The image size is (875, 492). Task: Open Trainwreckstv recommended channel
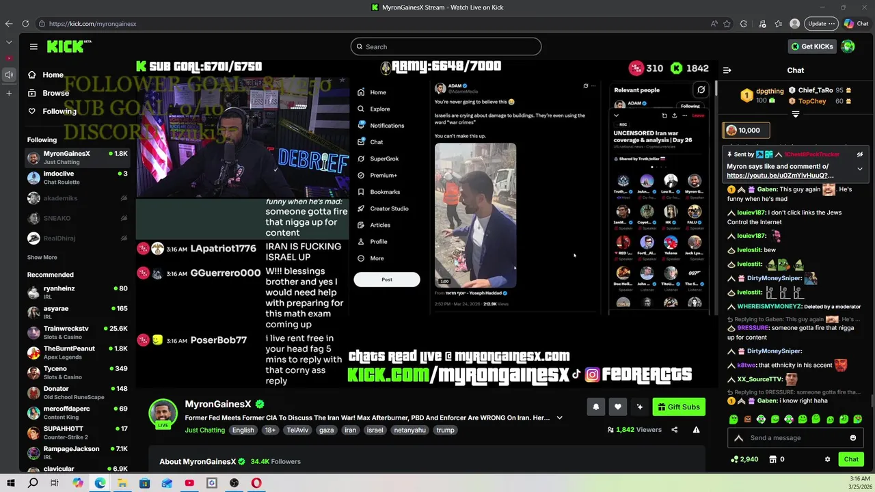click(77, 333)
